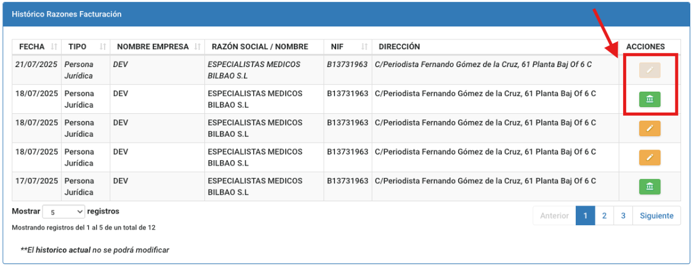Click the 17/07/2025 date cell
The width and height of the screenshot is (694, 269).
click(x=36, y=181)
